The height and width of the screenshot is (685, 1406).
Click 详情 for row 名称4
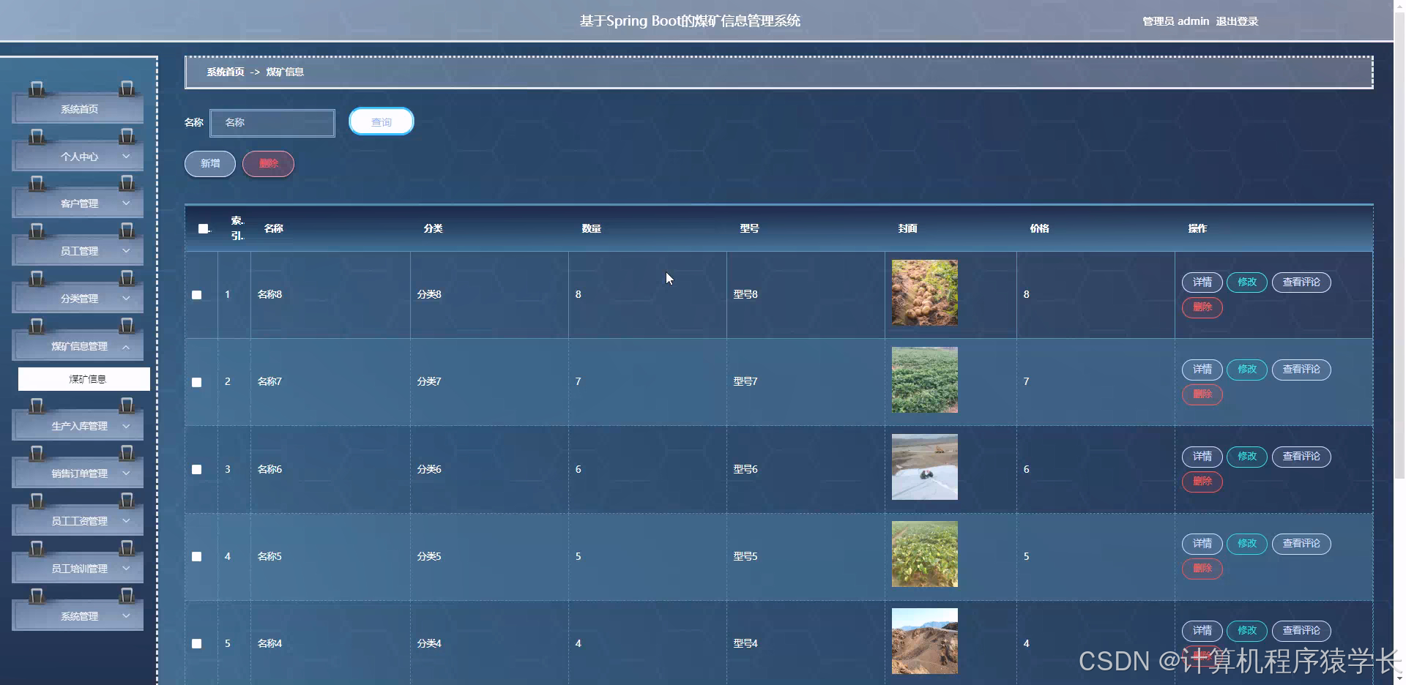click(x=1202, y=631)
